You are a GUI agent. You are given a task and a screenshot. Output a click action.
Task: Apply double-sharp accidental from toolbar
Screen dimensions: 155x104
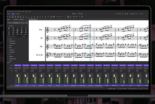(x=48, y=17)
